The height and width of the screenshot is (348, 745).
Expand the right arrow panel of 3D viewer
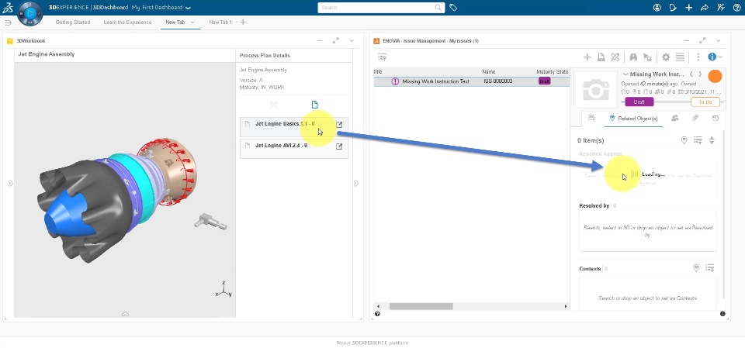point(356,183)
